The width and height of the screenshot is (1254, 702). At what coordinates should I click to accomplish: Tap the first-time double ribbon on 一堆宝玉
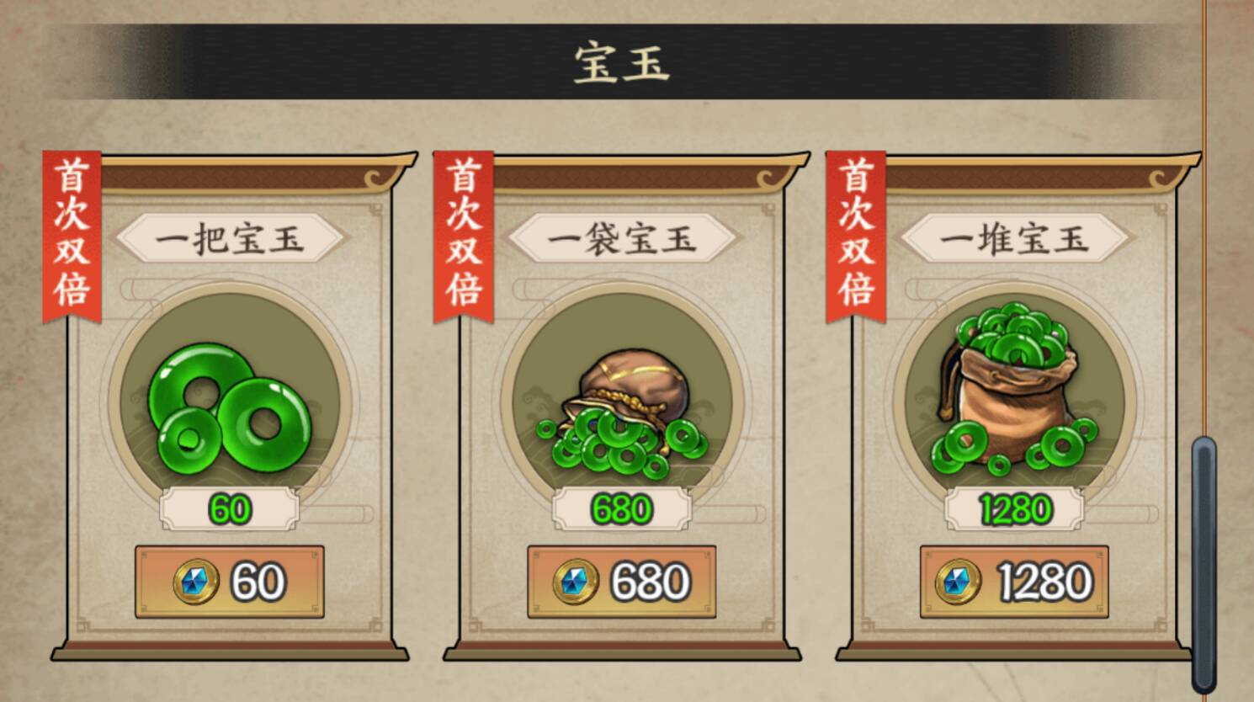[856, 237]
